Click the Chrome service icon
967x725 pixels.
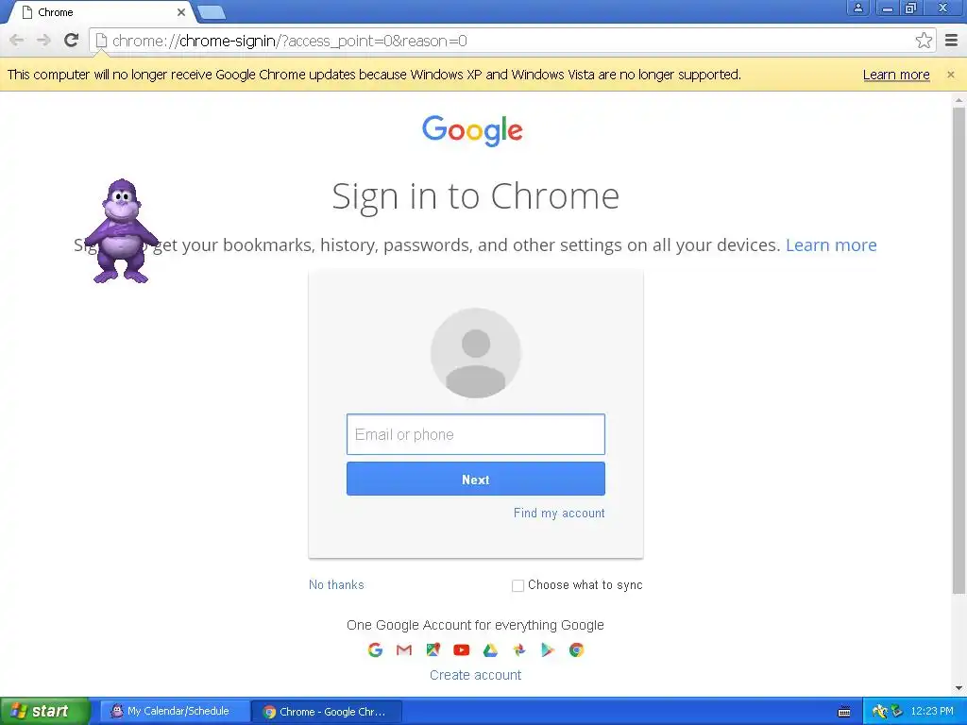click(577, 649)
